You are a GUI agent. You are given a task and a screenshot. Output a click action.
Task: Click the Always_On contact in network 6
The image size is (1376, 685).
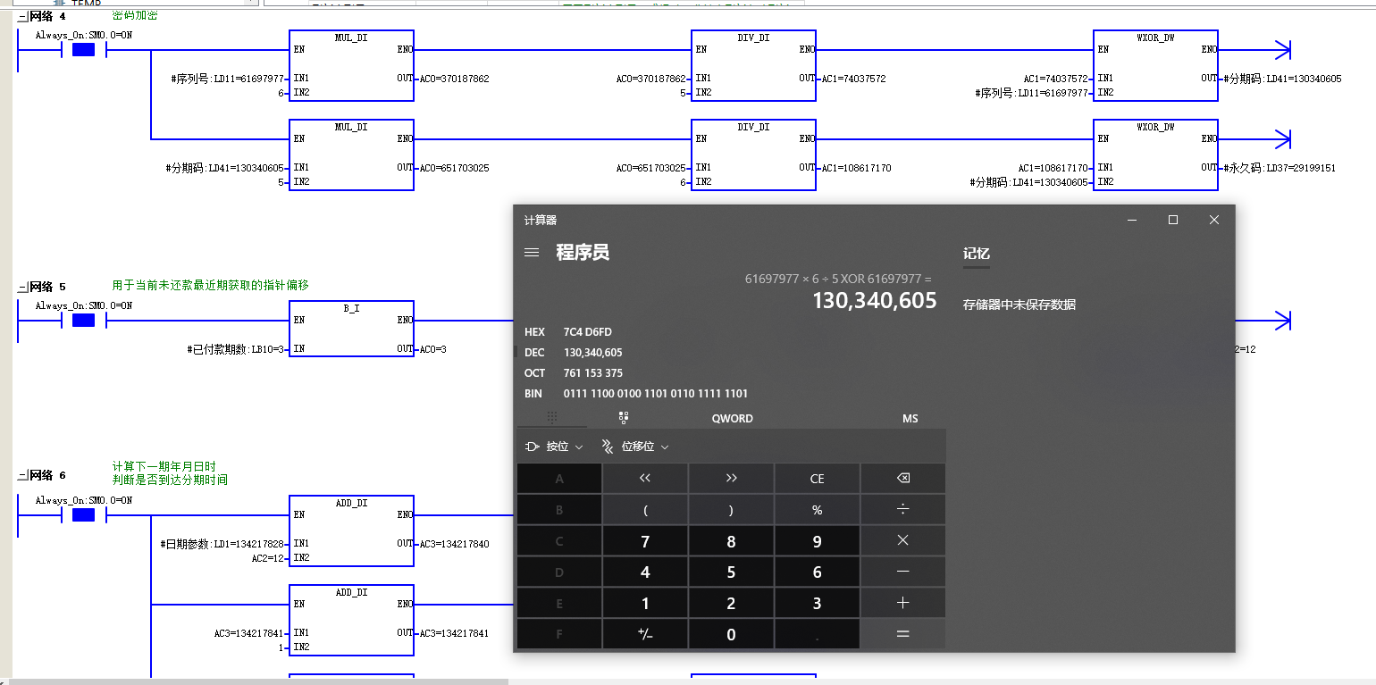(x=83, y=514)
